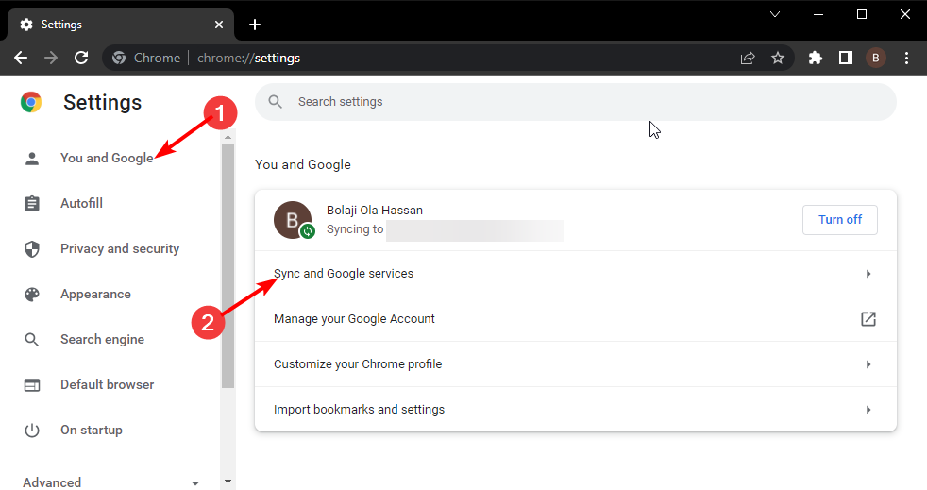This screenshot has width=927, height=490.
Task: Open Customize your Chrome profile
Action: click(x=575, y=364)
